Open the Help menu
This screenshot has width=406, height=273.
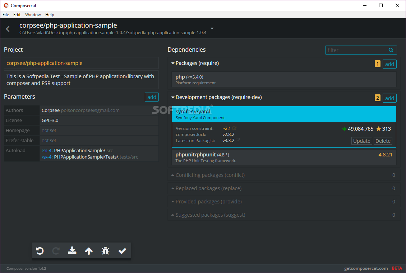(x=50, y=15)
